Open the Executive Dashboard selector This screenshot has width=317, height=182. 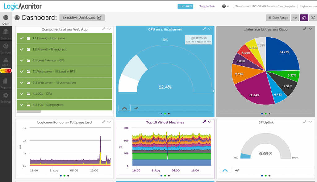point(82,17)
